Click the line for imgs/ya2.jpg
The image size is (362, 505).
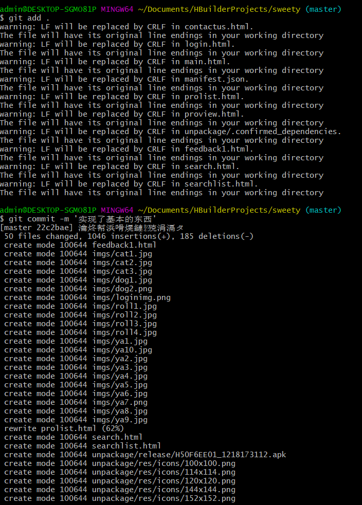point(76,359)
